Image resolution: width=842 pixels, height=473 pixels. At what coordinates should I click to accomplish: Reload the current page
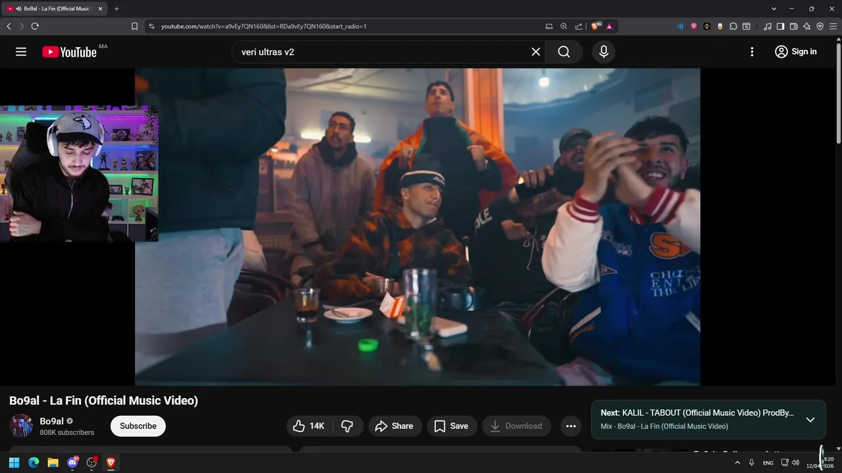[35, 26]
